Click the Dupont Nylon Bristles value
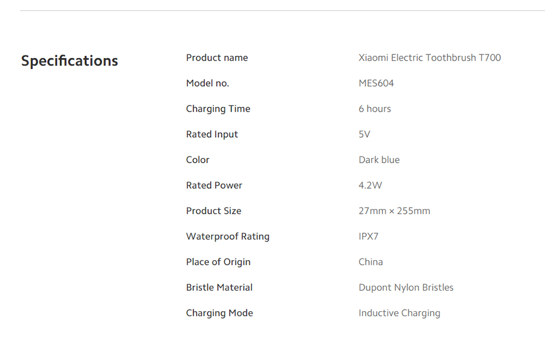This screenshot has width=545, height=352. click(x=406, y=287)
